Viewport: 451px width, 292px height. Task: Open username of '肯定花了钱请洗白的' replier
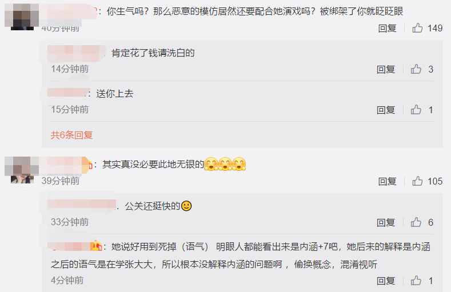[76, 53]
